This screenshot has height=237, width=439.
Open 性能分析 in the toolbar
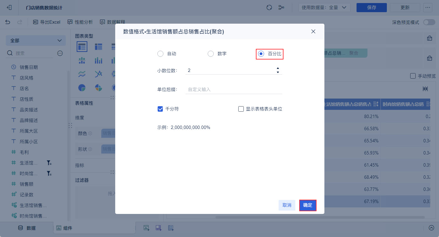(x=80, y=22)
